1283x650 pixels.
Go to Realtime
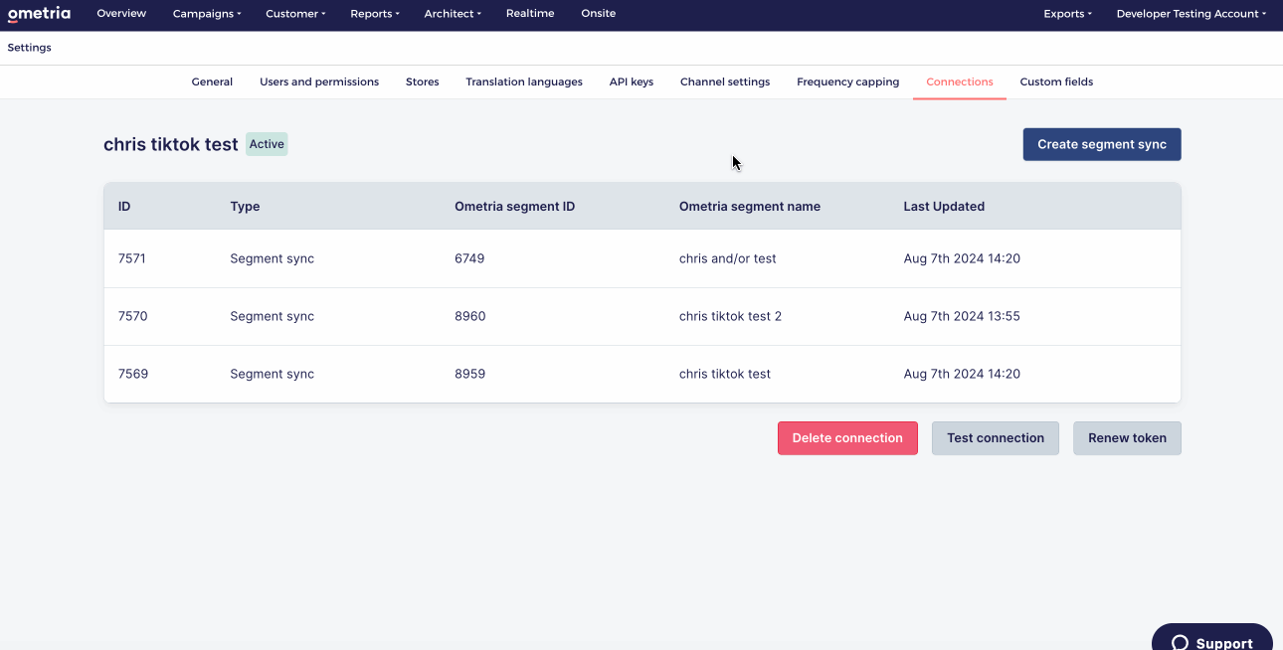tap(530, 14)
